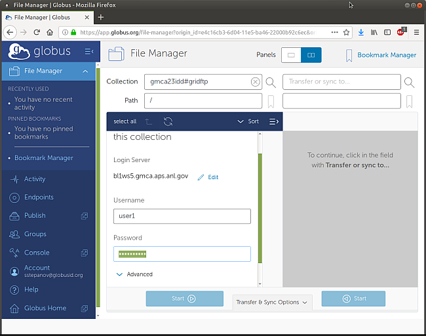Open Endpoints page

[x=39, y=198]
